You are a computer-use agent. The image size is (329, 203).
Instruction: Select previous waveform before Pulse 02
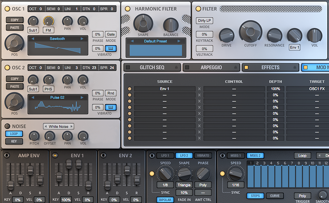click(x=33, y=97)
